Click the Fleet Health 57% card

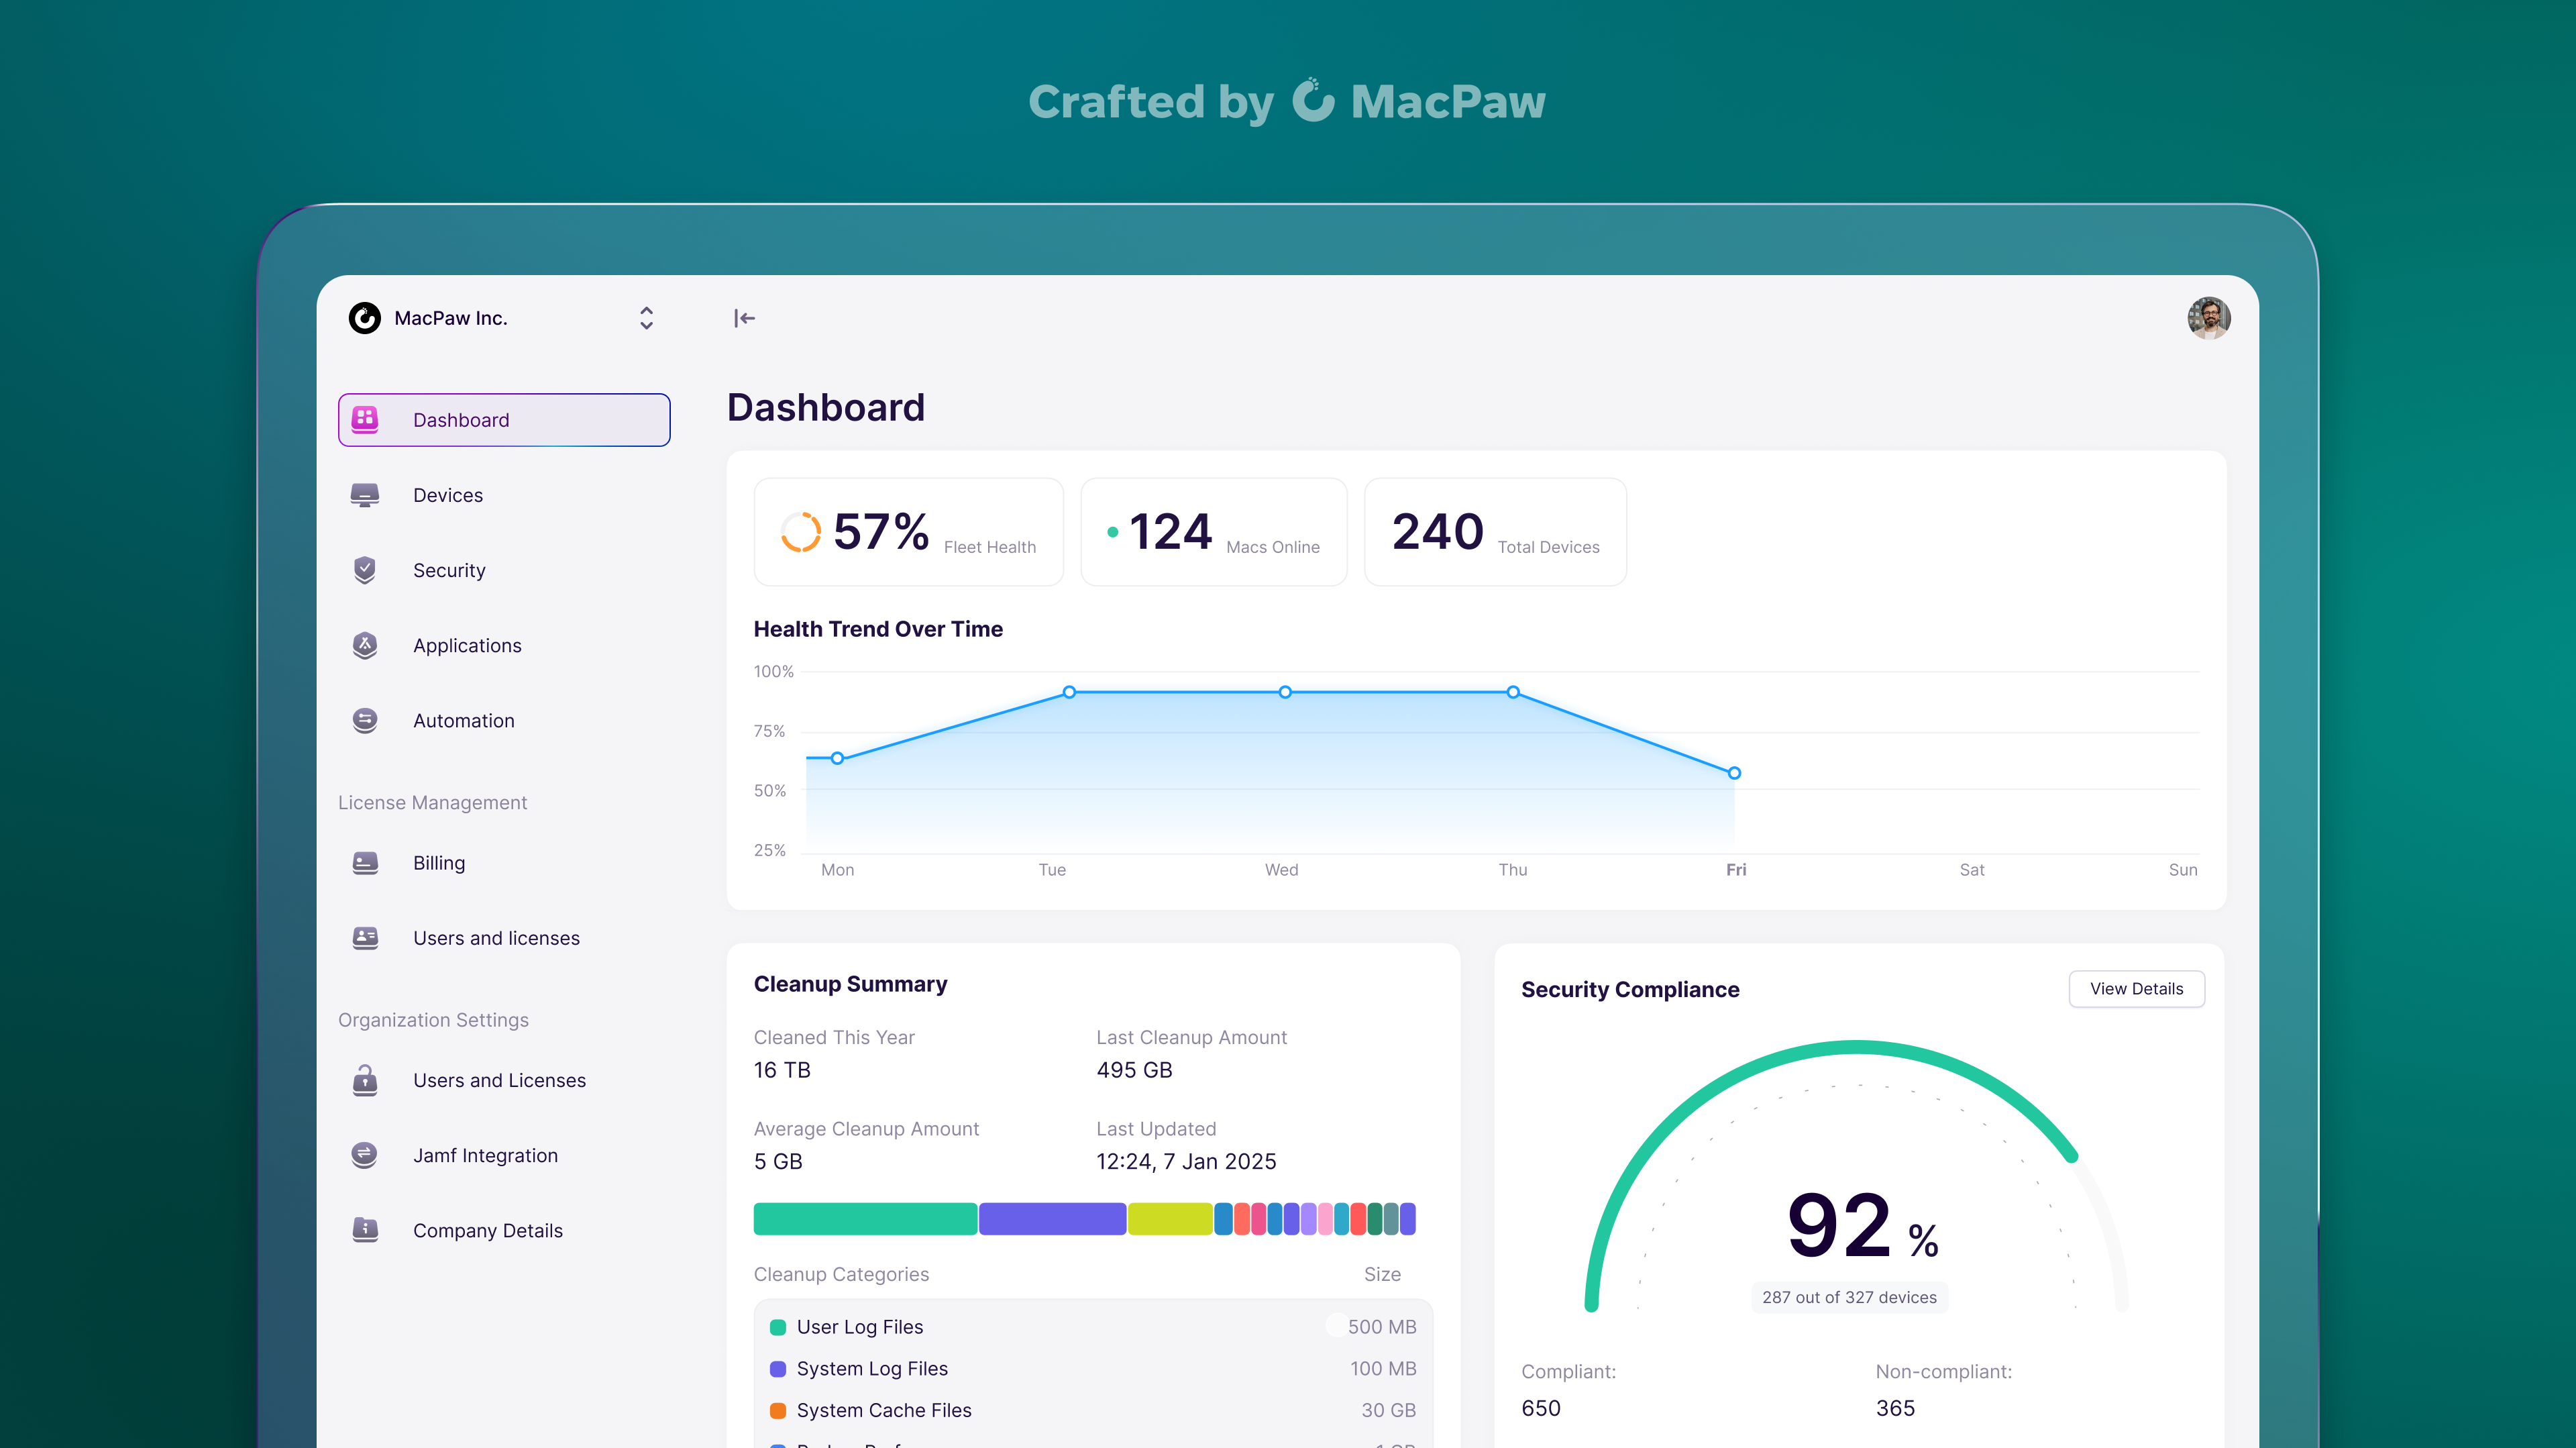point(908,532)
